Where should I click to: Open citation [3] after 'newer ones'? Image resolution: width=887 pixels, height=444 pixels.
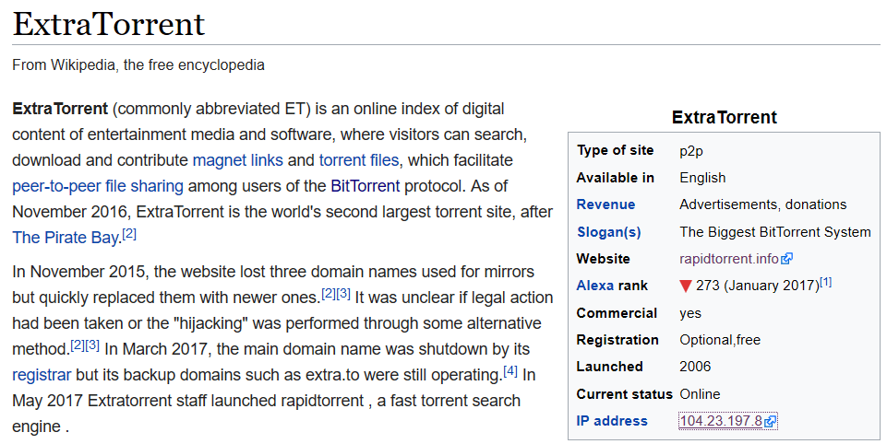click(x=343, y=294)
